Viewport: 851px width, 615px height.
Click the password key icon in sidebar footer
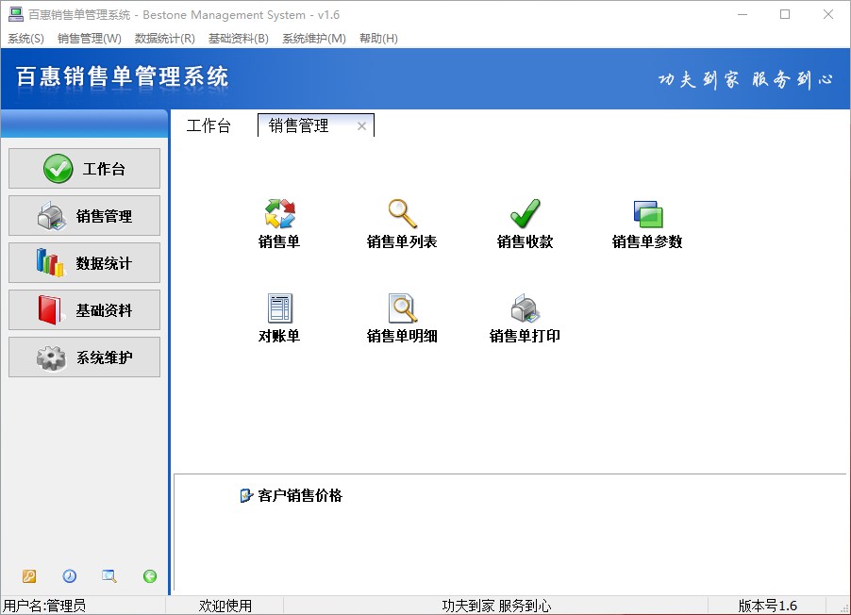click(x=28, y=575)
